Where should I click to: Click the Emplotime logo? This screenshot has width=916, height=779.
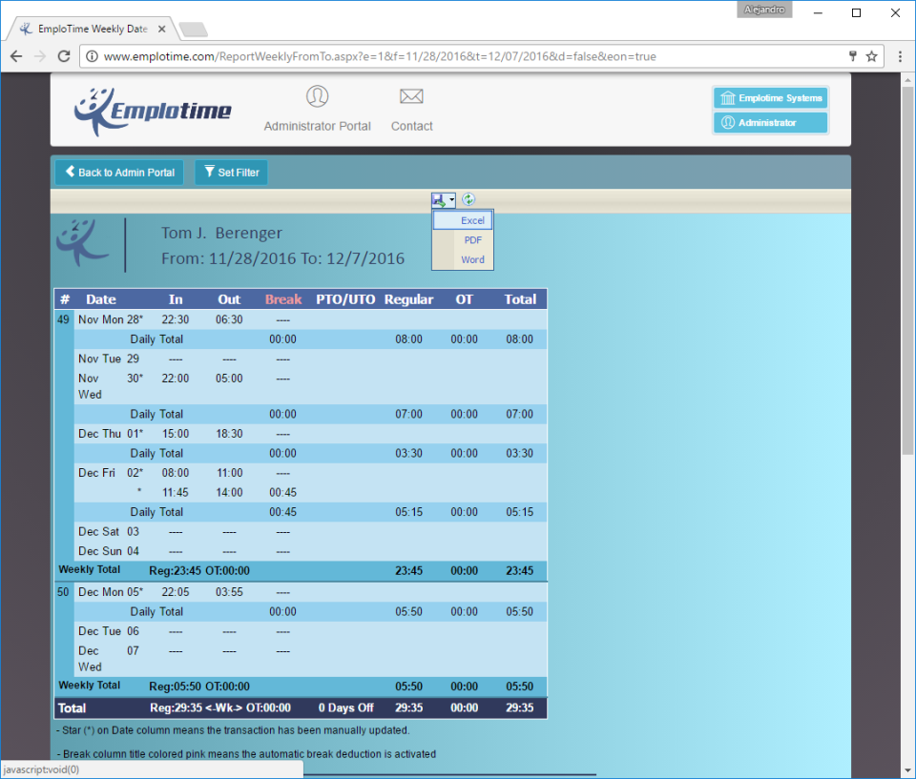[x=153, y=109]
